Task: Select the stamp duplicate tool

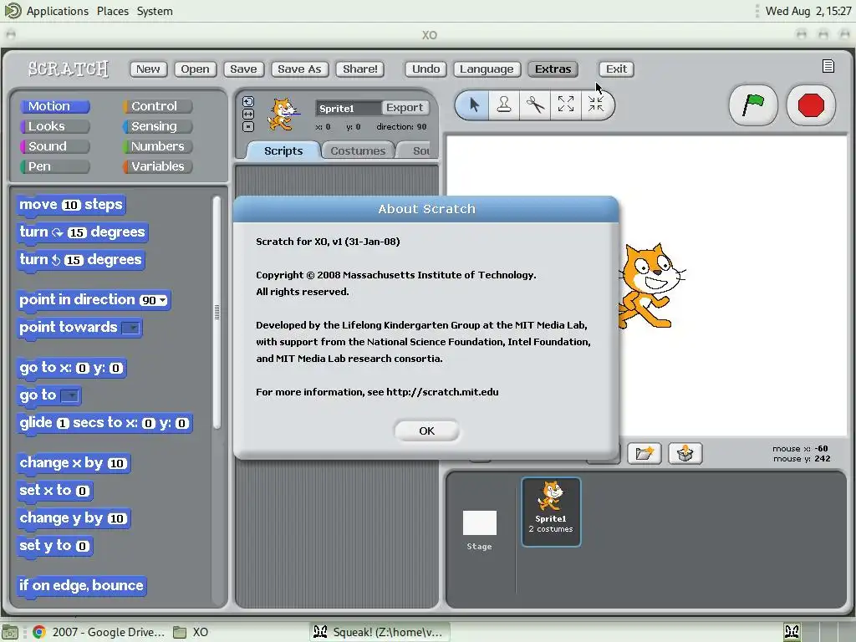Action: coord(504,104)
